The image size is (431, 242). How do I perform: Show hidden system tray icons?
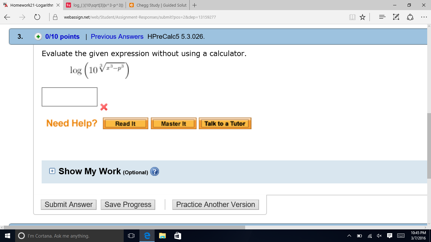[x=349, y=236]
